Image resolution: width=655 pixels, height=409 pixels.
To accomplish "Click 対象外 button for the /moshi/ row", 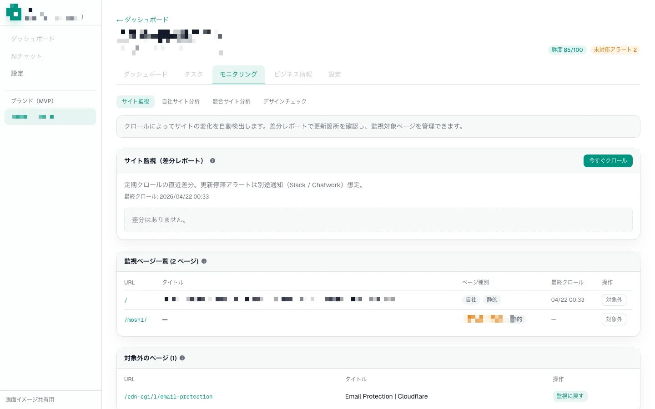I will [x=614, y=319].
